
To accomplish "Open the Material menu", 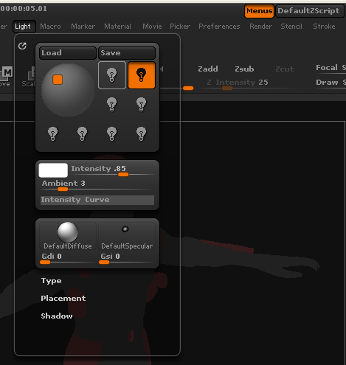I will tap(117, 27).
